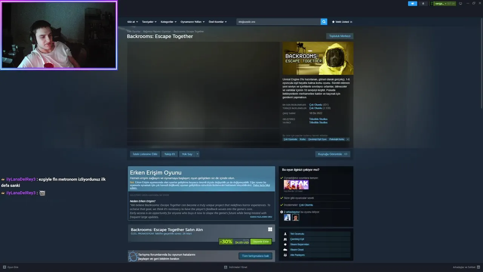Click the Topluluk Merkezi button
The image size is (483, 272).
tap(340, 36)
